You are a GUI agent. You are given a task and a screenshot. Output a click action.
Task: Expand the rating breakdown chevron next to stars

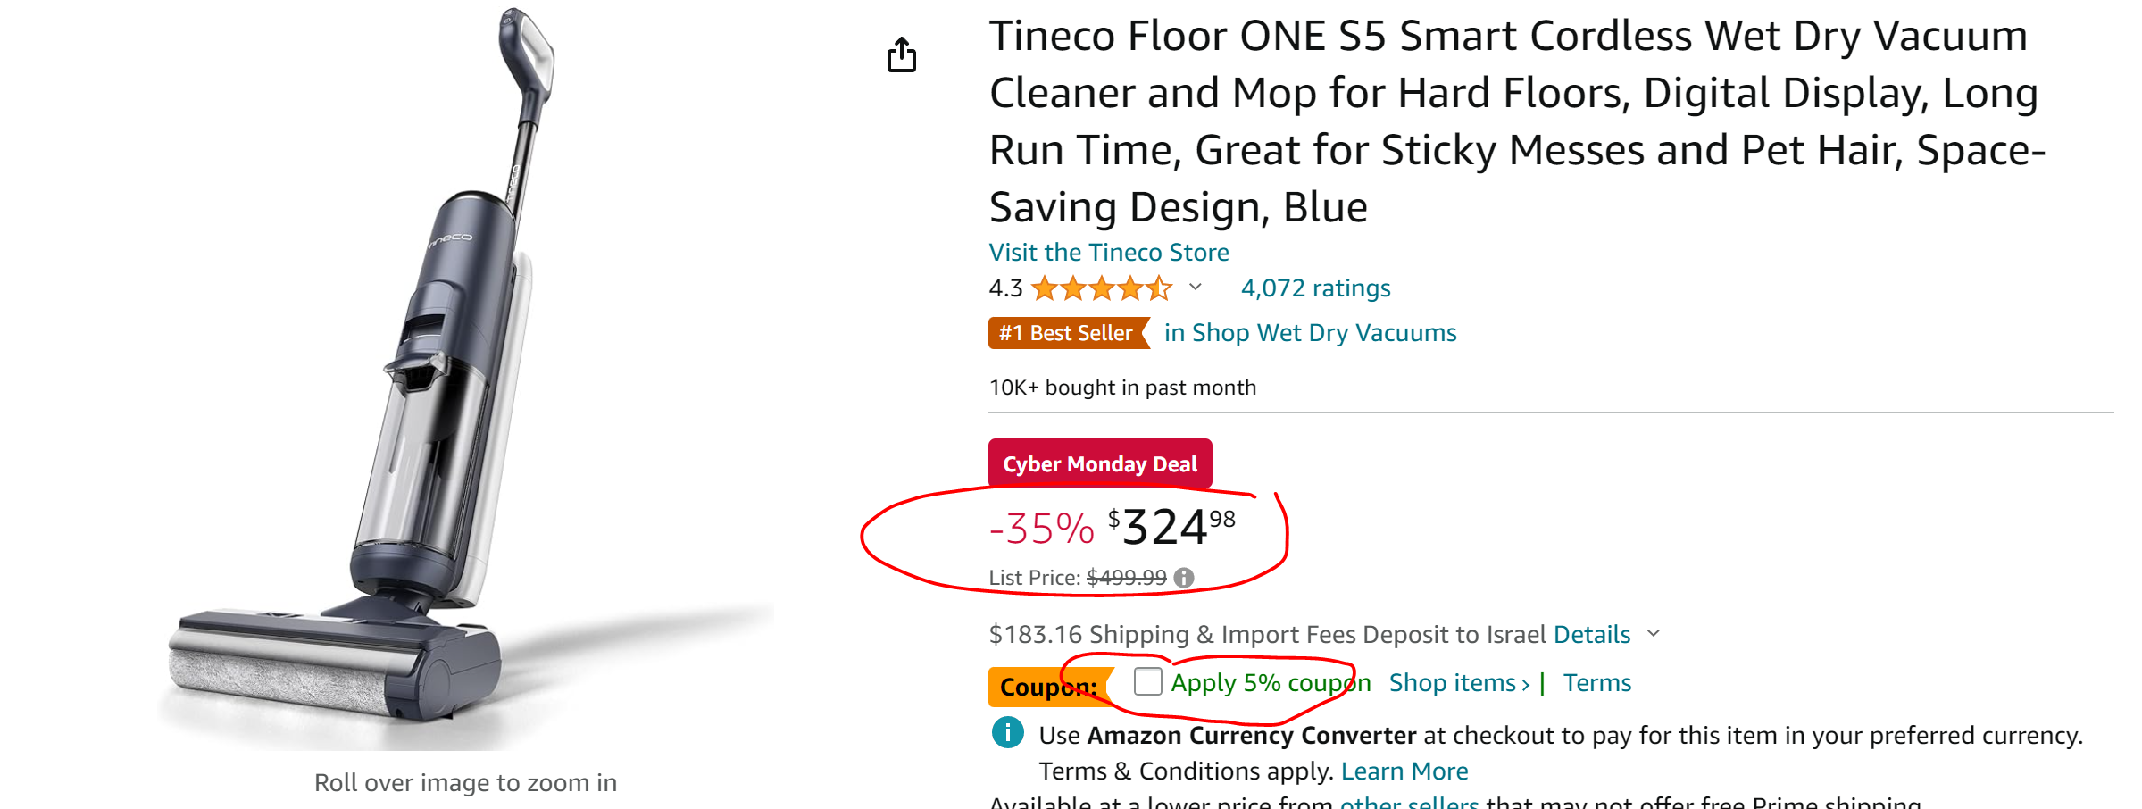[x=1196, y=288]
